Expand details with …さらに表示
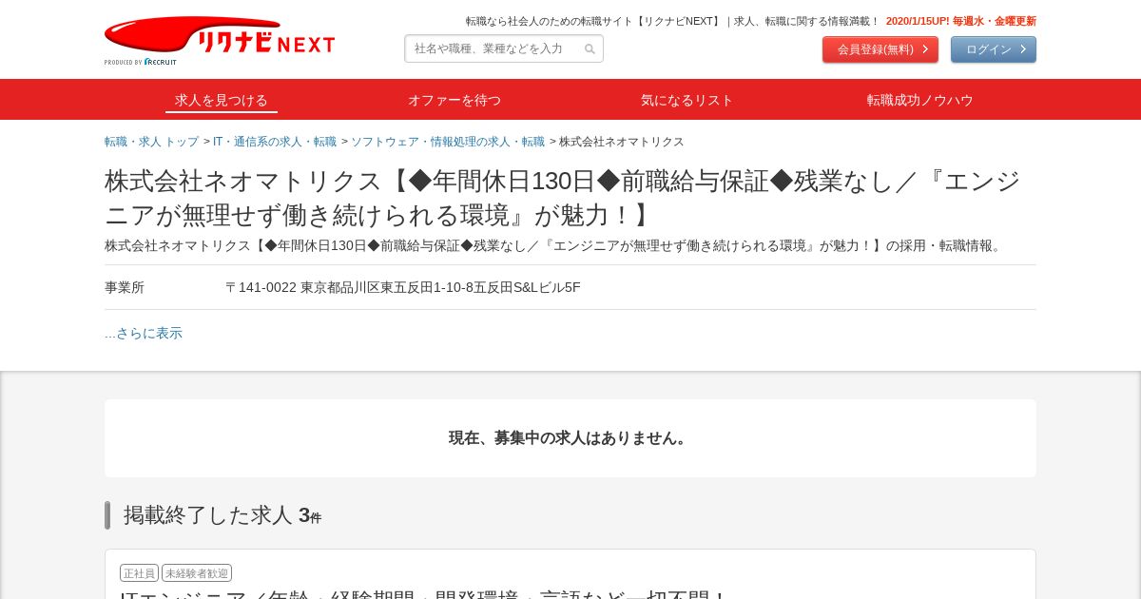 [144, 333]
